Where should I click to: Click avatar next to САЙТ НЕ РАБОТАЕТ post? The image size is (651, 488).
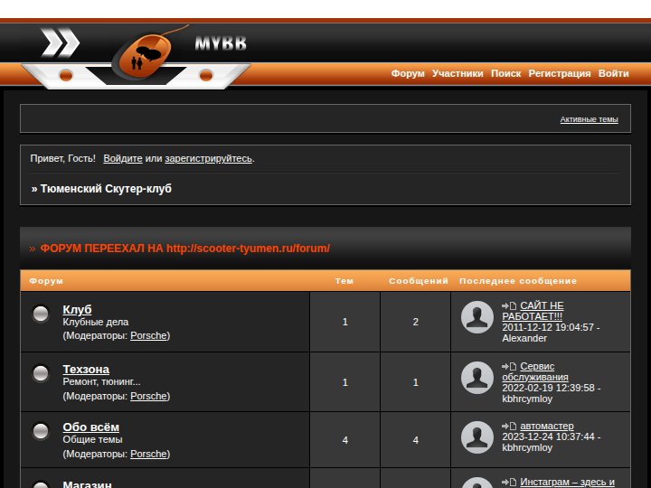pyautogui.click(x=477, y=317)
